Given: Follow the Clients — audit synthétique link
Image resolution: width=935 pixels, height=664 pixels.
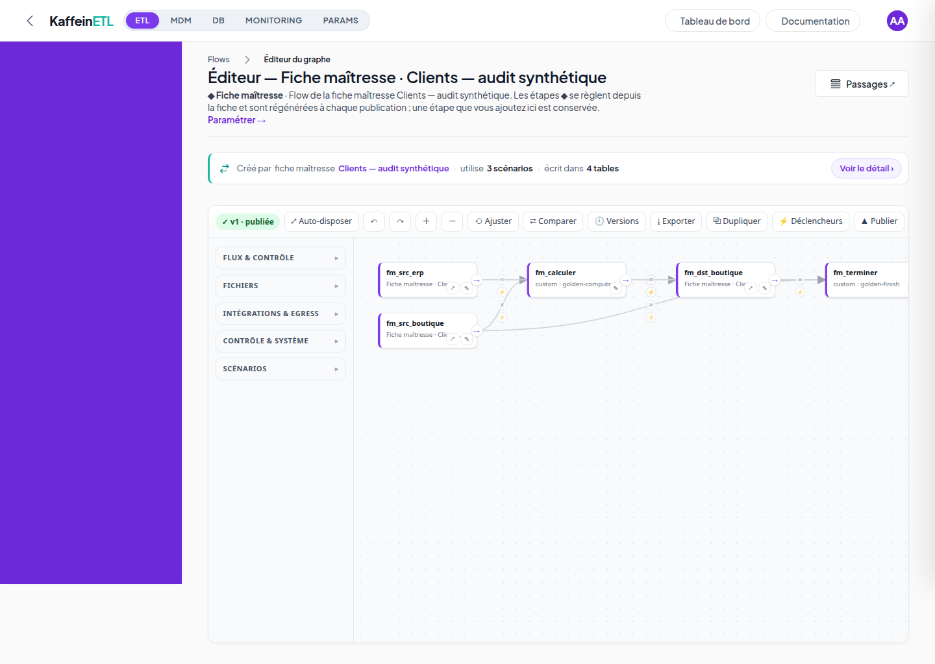Looking at the screenshot, I should (393, 169).
